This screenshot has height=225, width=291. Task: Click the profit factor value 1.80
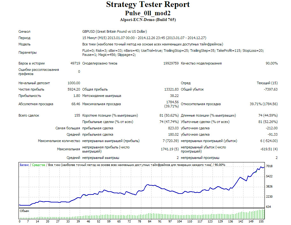[77, 96]
